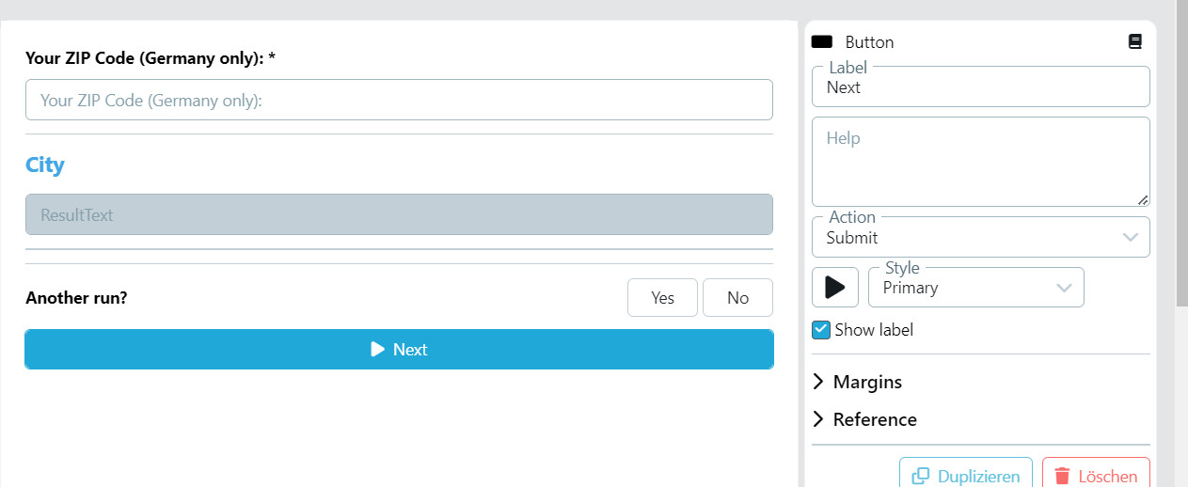Toggle the Show label checkbox
This screenshot has width=1188, height=487.
click(821, 330)
